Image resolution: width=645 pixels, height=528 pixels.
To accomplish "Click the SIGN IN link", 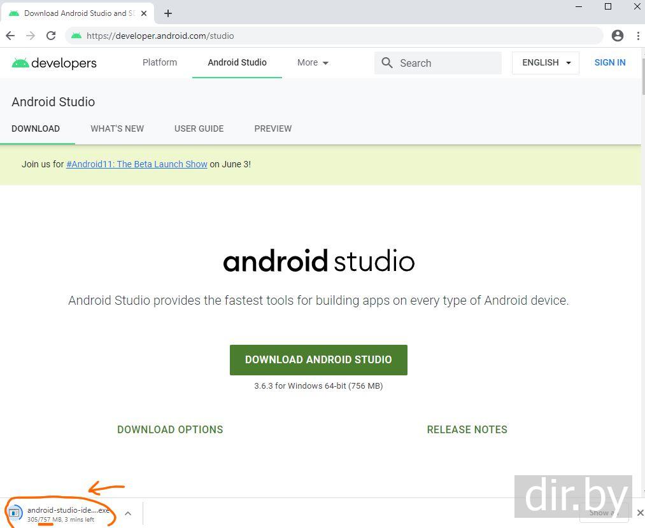I will 609,62.
